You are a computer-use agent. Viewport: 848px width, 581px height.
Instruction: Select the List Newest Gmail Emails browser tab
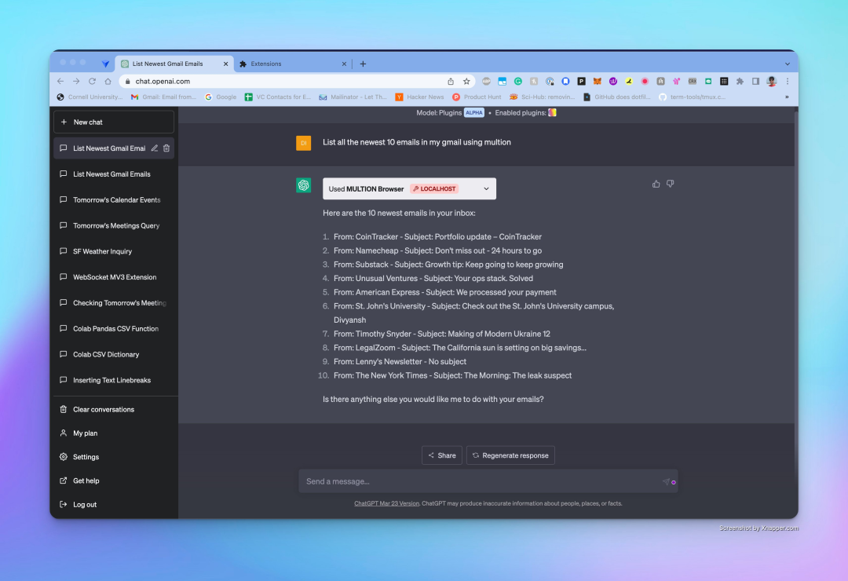click(x=174, y=64)
